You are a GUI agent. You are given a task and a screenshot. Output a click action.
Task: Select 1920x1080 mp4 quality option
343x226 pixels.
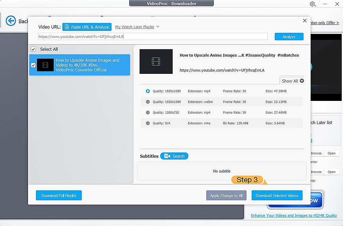pyautogui.click(x=148, y=91)
